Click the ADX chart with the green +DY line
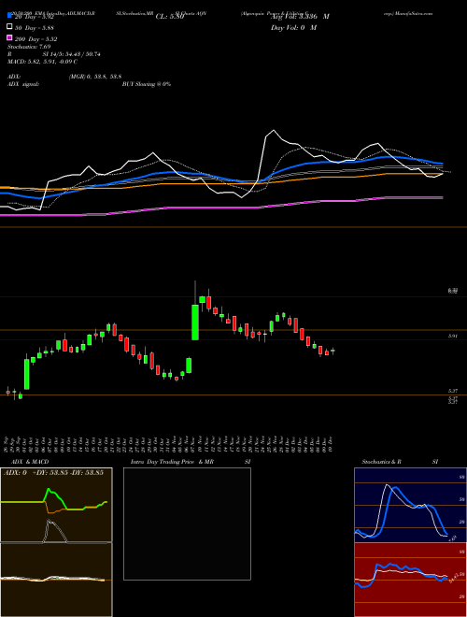This screenshot has height=617, width=467. point(56,505)
